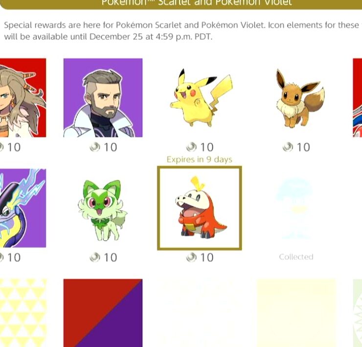Select the Pikachu icon element

point(200,98)
